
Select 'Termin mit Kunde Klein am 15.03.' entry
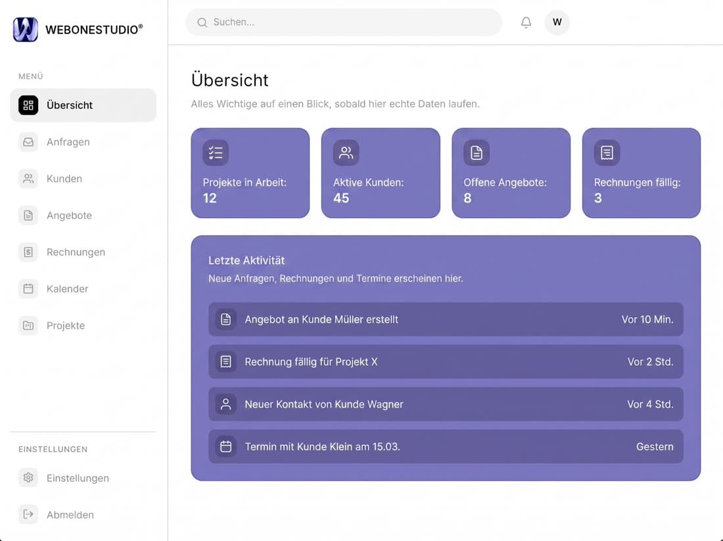coord(446,446)
